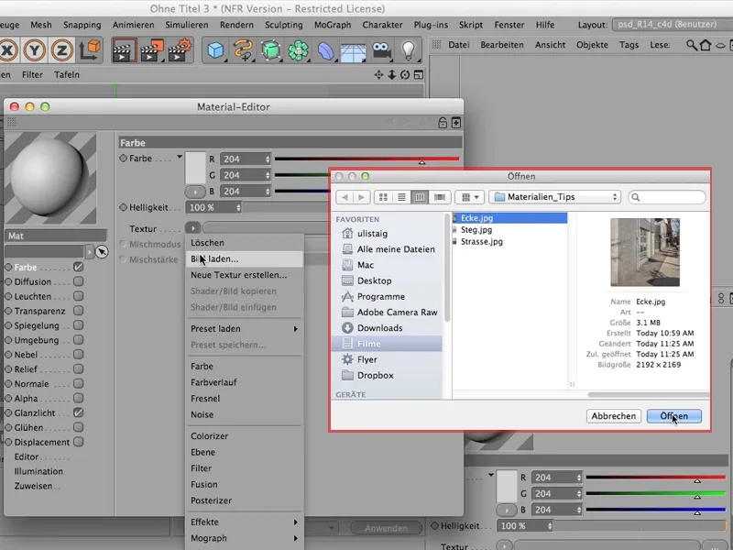The image size is (733, 550).
Task: Enable the Relief channel checkbox
Action: (x=79, y=369)
